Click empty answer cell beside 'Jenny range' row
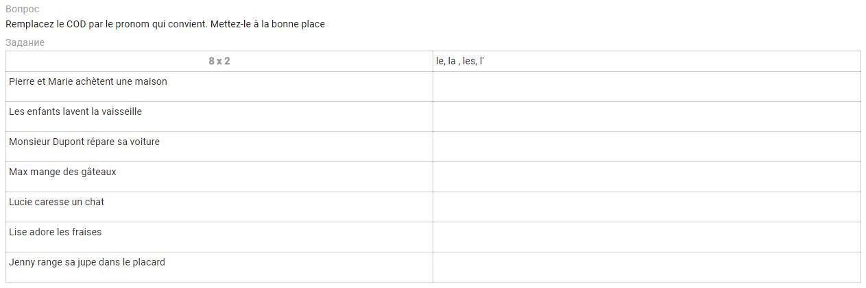This screenshot has width=866, height=288. (646, 267)
